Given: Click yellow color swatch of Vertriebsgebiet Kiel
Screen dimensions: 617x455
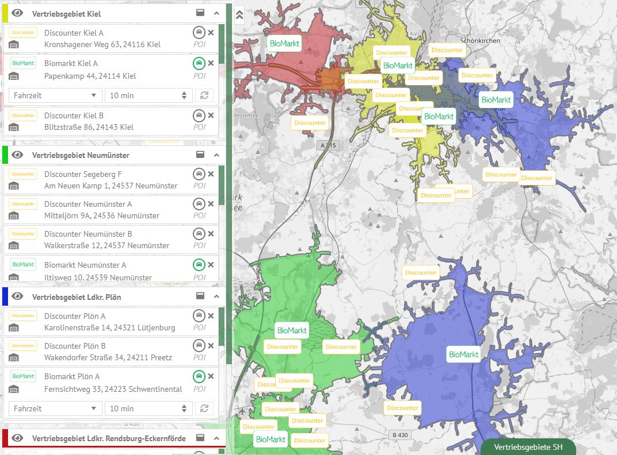Looking at the screenshot, I should (x=5, y=13).
